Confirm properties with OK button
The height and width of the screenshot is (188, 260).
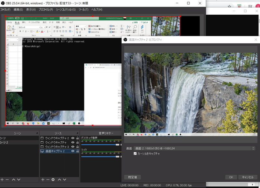pos(231,177)
